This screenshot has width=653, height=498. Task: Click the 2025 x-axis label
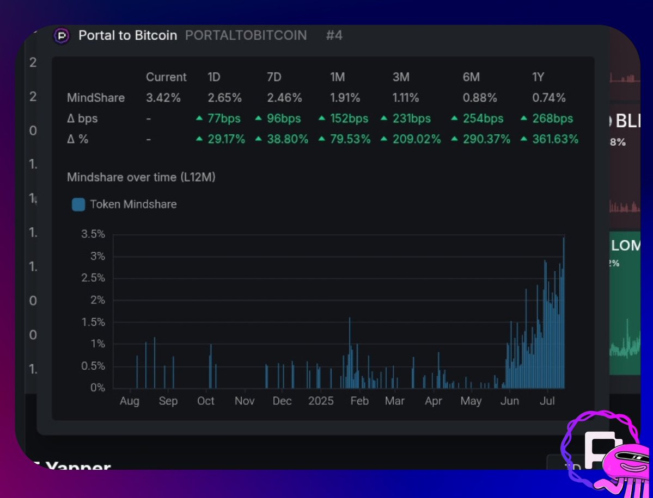pos(321,401)
